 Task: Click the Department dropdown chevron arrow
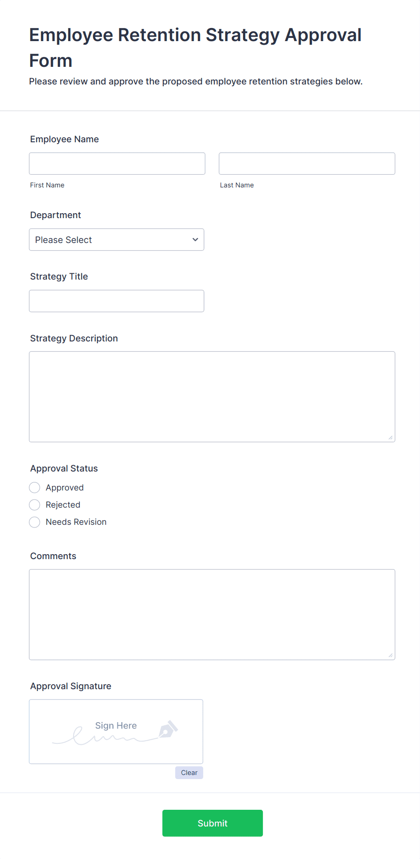(x=195, y=239)
